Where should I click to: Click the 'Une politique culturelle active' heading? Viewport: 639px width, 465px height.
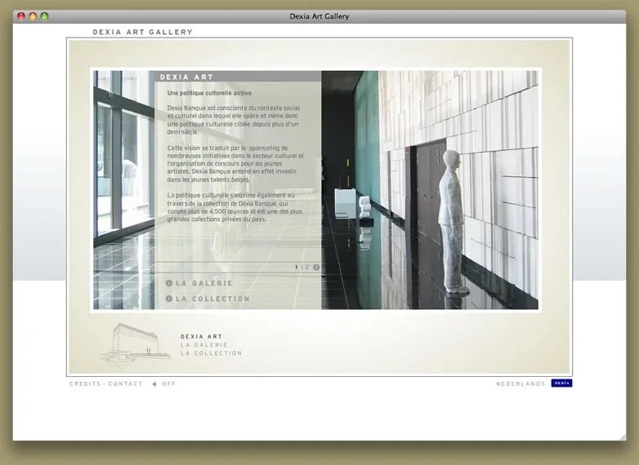click(x=209, y=93)
